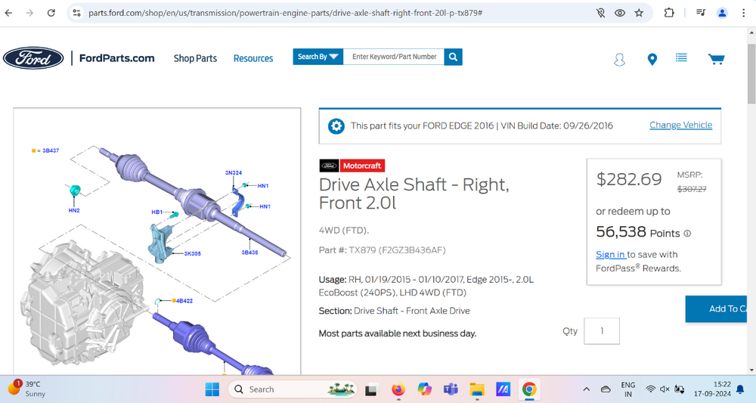
Task: Open the Shop Parts menu
Action: [x=195, y=58]
